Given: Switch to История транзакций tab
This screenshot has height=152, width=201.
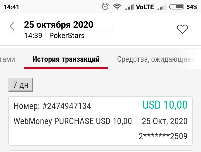Looking at the screenshot, I should pyautogui.click(x=66, y=59).
